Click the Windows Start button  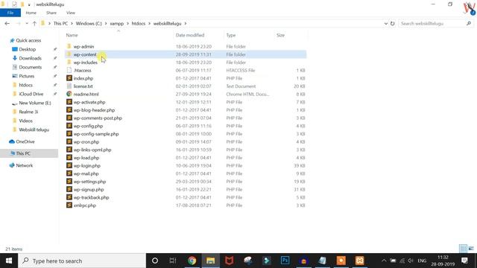[9, 261]
